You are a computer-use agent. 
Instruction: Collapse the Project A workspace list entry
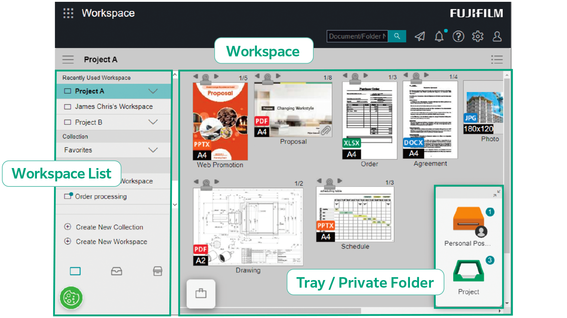[x=153, y=91]
